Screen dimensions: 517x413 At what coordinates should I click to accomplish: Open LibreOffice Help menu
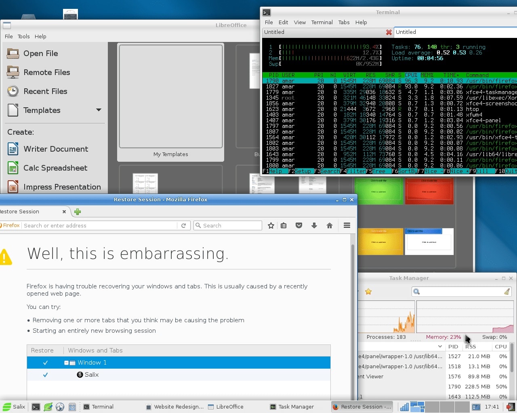point(40,36)
